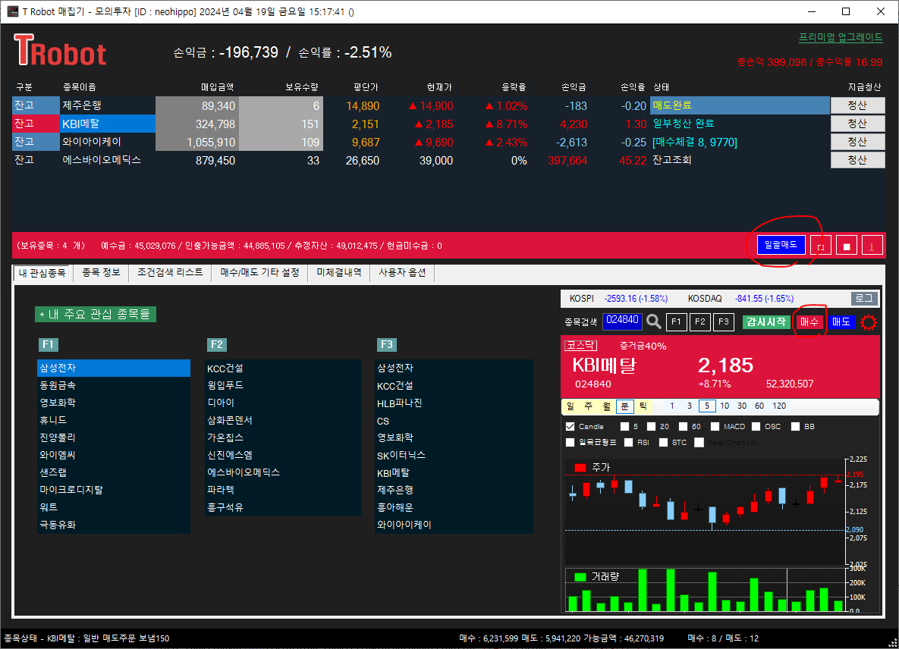
Task: Click the F2 button next to search icon
Action: (x=700, y=322)
